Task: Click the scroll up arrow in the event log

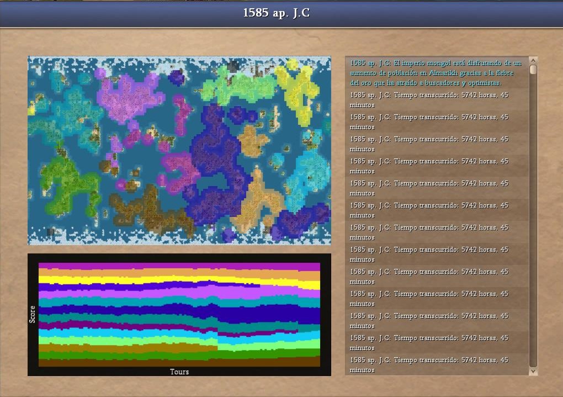Action: (533, 60)
